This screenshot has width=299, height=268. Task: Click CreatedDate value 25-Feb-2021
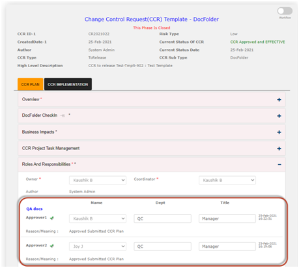[100, 42]
